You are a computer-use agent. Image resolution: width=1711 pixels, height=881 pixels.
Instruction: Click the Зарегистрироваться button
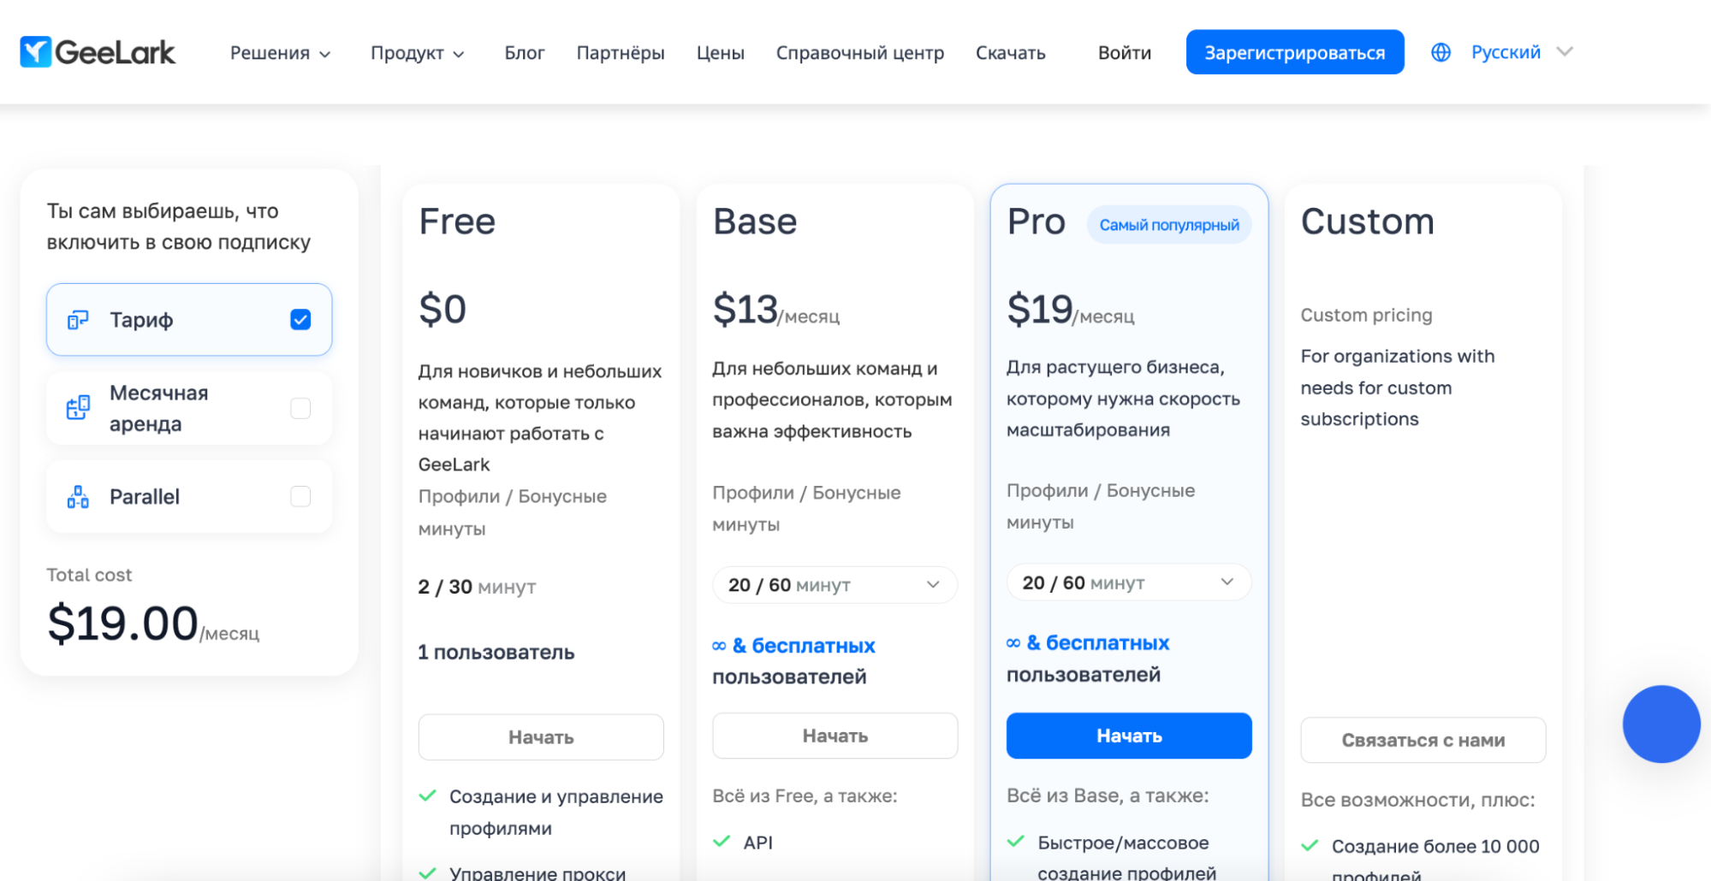point(1295,52)
